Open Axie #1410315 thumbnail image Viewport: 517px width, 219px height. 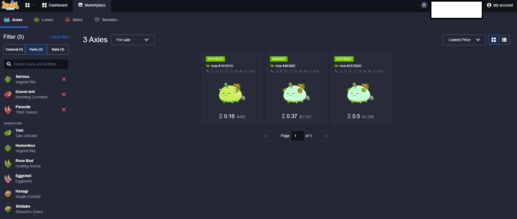pyautogui.click(x=232, y=93)
